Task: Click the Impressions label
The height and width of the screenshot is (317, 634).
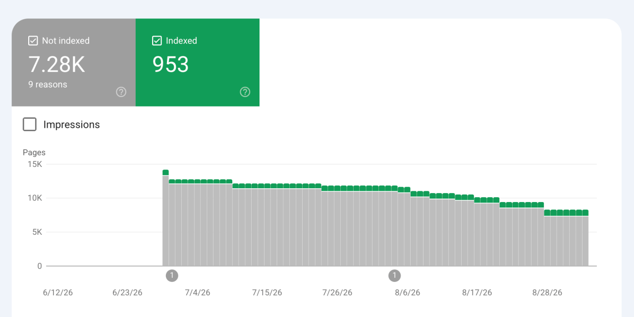Action: (x=71, y=125)
